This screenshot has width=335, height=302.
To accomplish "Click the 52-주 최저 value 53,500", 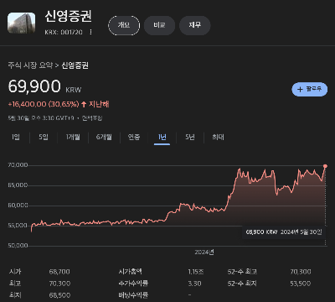I will point(301,284).
